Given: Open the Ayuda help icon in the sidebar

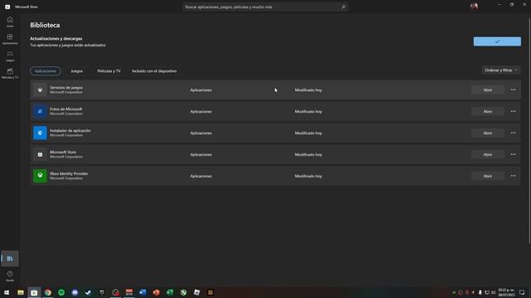Looking at the screenshot, I should [10, 276].
